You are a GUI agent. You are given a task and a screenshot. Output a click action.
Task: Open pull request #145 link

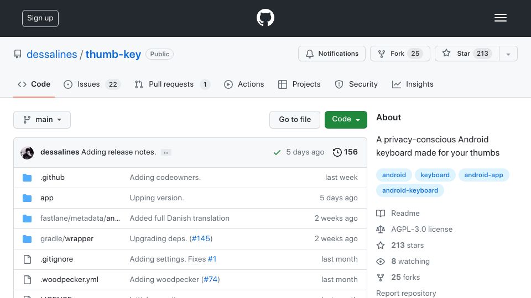point(201,239)
